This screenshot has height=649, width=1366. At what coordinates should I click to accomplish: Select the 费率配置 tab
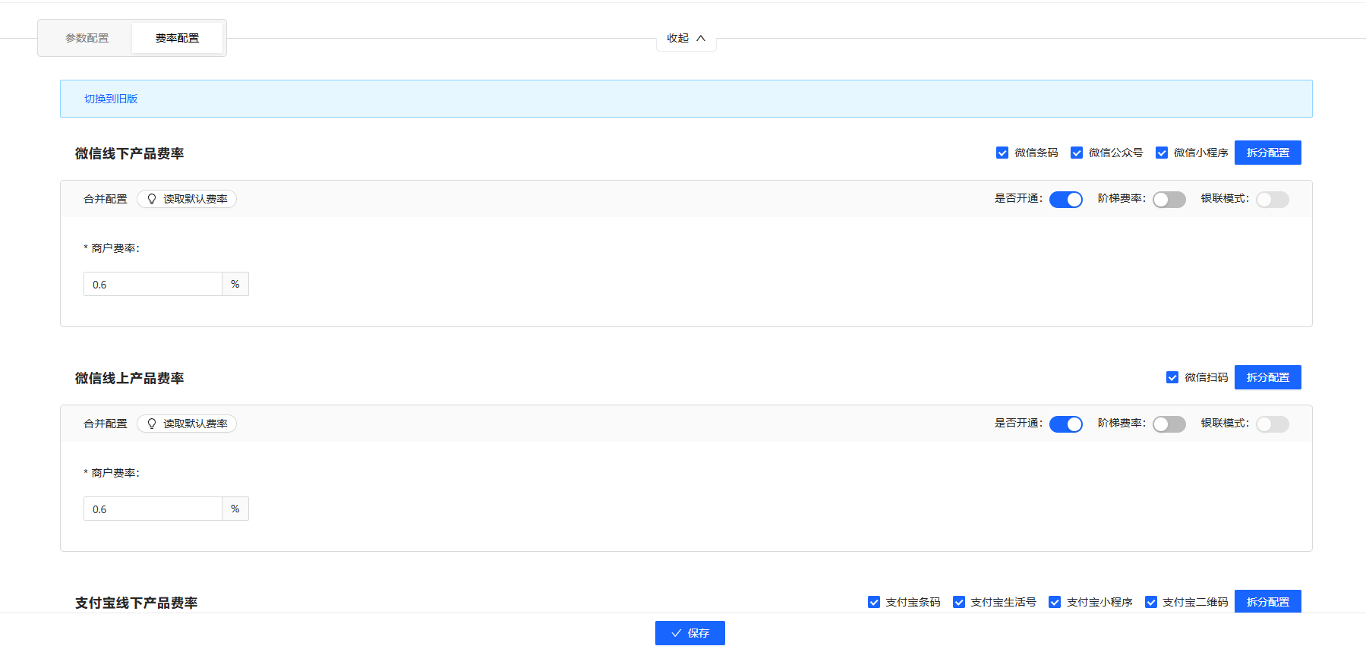[x=177, y=38]
